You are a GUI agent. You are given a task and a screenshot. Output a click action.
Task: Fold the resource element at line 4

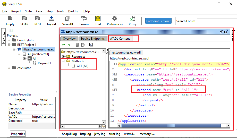[115, 79]
